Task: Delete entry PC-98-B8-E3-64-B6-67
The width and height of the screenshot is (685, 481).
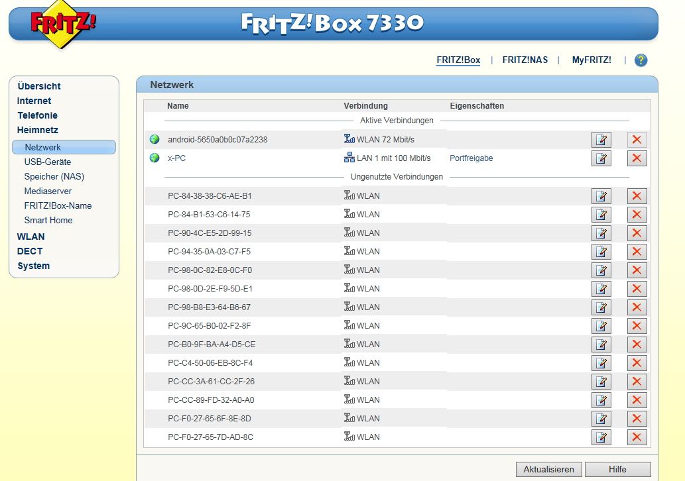Action: pos(637,307)
